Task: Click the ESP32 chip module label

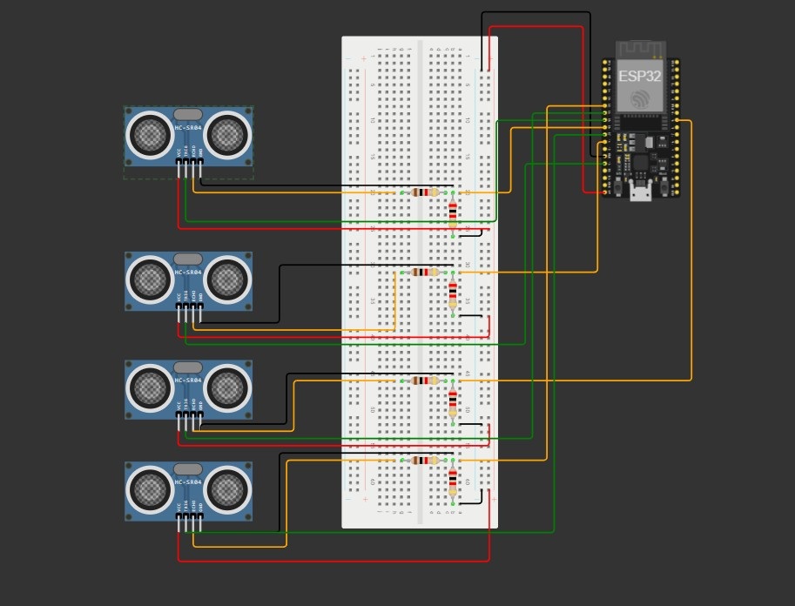Action: click(640, 76)
